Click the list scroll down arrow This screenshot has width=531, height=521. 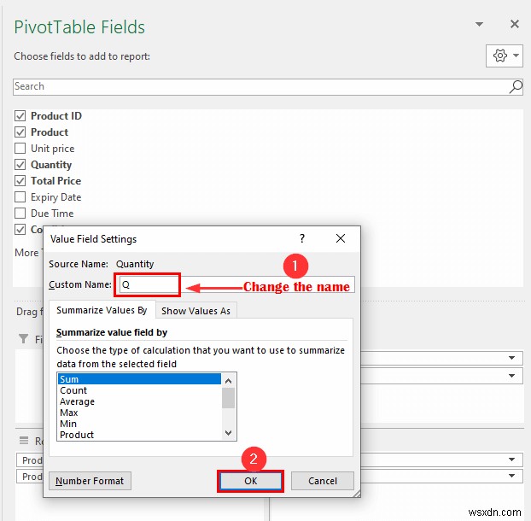coord(228,432)
